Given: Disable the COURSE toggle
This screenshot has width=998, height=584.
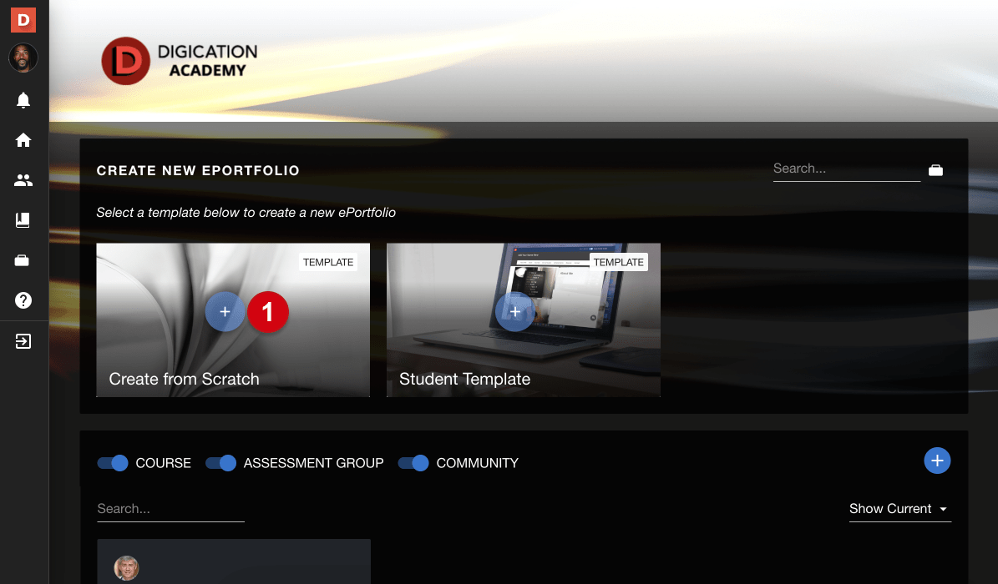Looking at the screenshot, I should [x=112, y=463].
